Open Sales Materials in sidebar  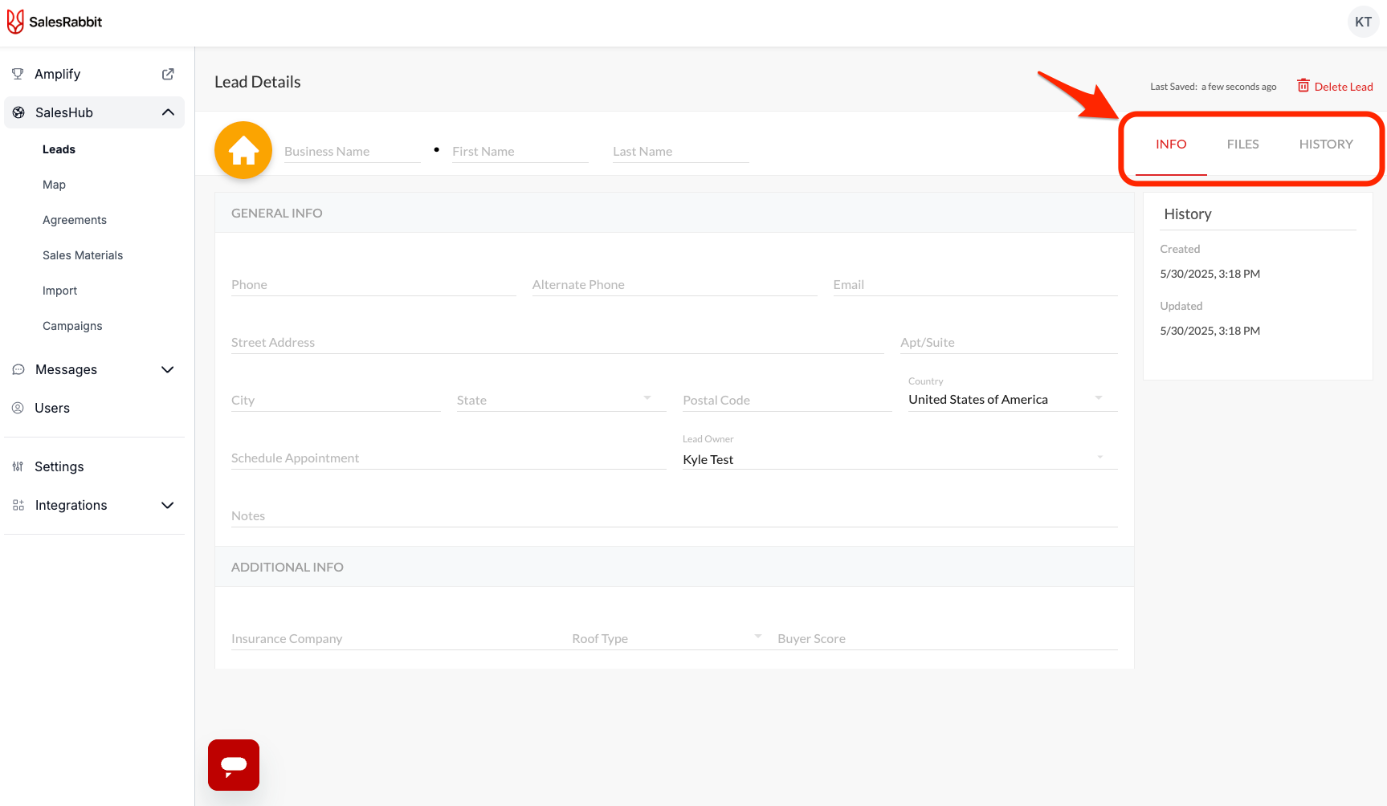[x=83, y=255]
